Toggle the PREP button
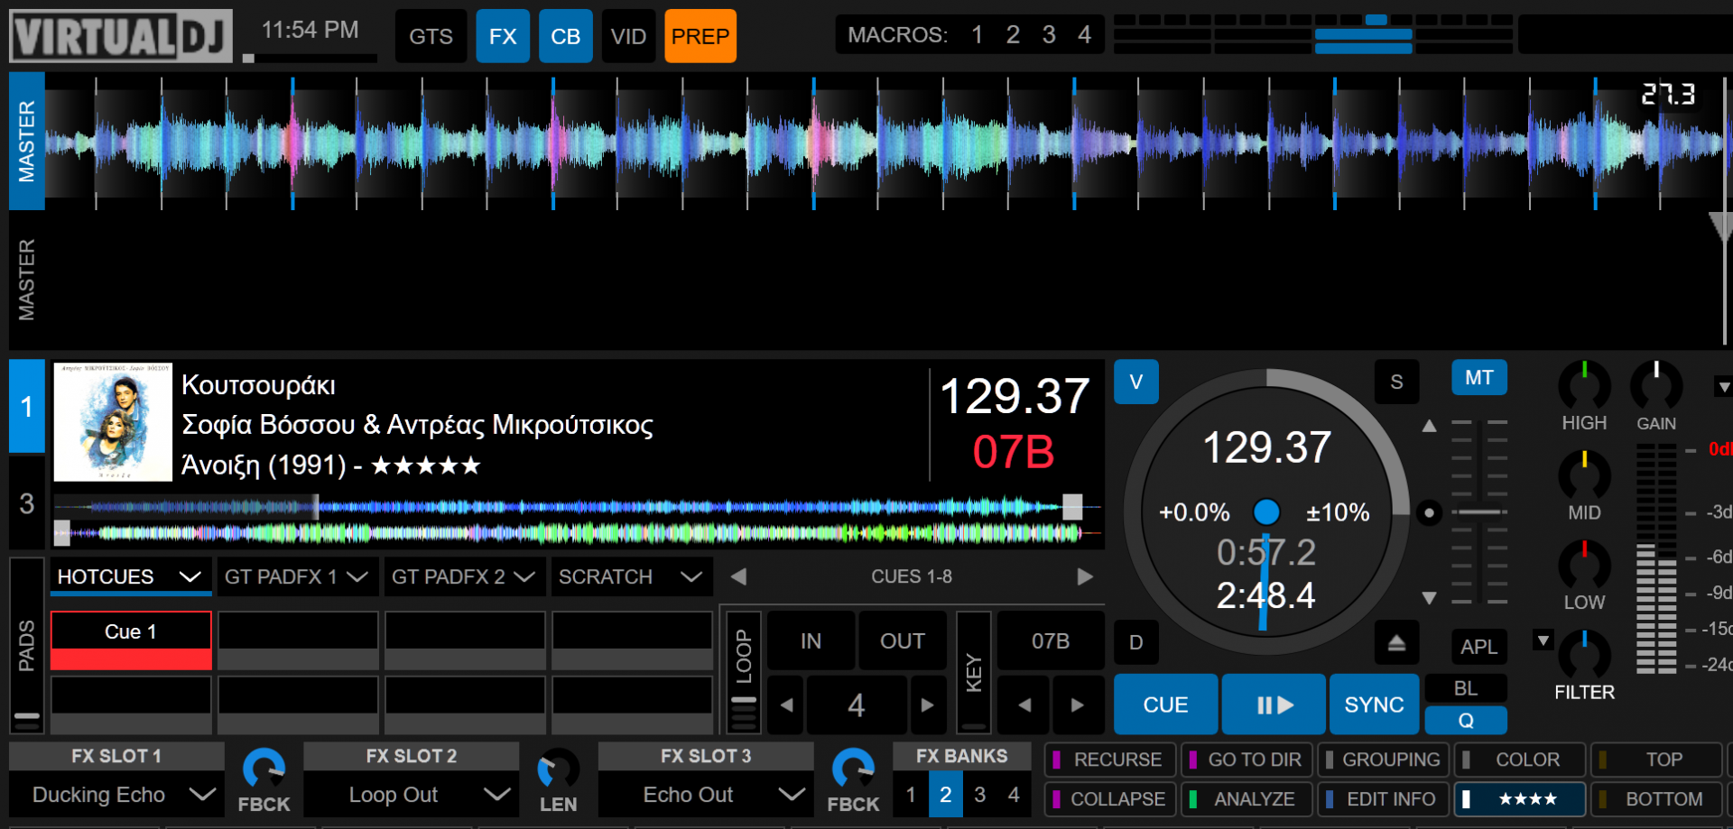Viewport: 1733px width, 829px height. [700, 36]
